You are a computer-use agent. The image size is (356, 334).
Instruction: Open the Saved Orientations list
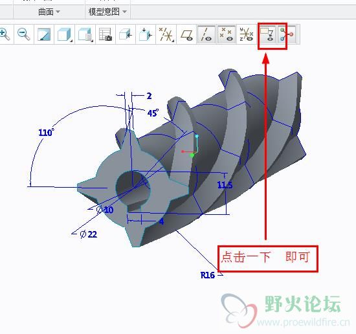pyautogui.click(x=85, y=34)
